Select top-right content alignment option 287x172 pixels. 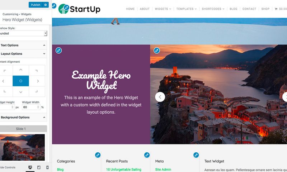tap(37, 70)
